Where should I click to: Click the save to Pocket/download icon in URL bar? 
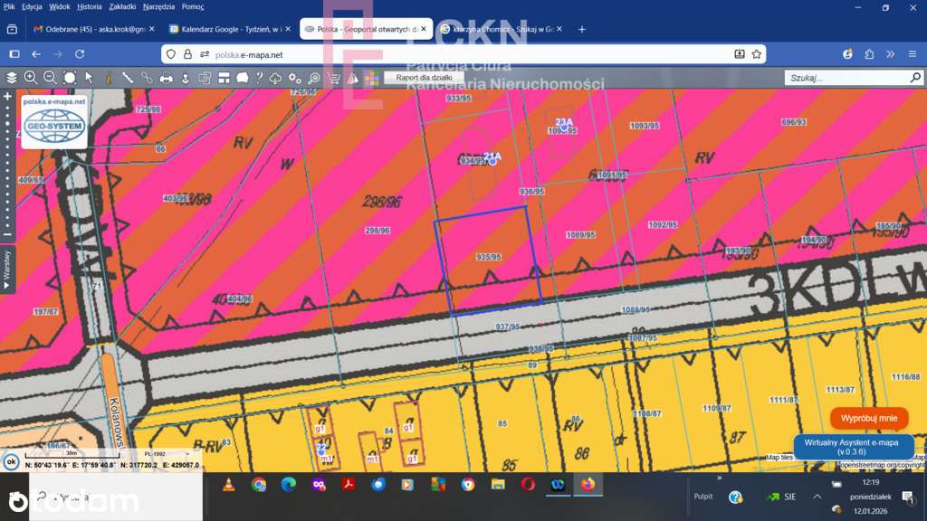[x=739, y=54]
